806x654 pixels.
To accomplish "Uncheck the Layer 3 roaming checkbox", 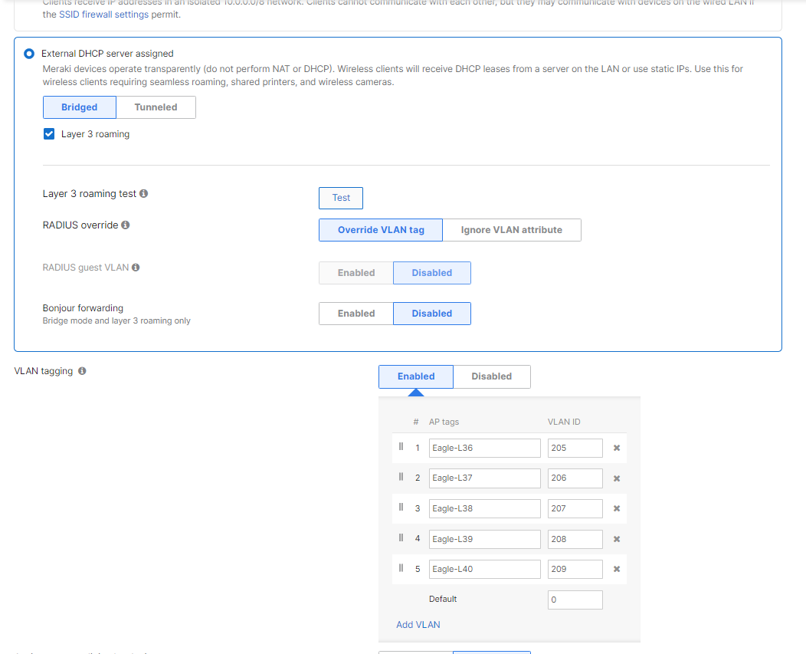I will 49,133.
